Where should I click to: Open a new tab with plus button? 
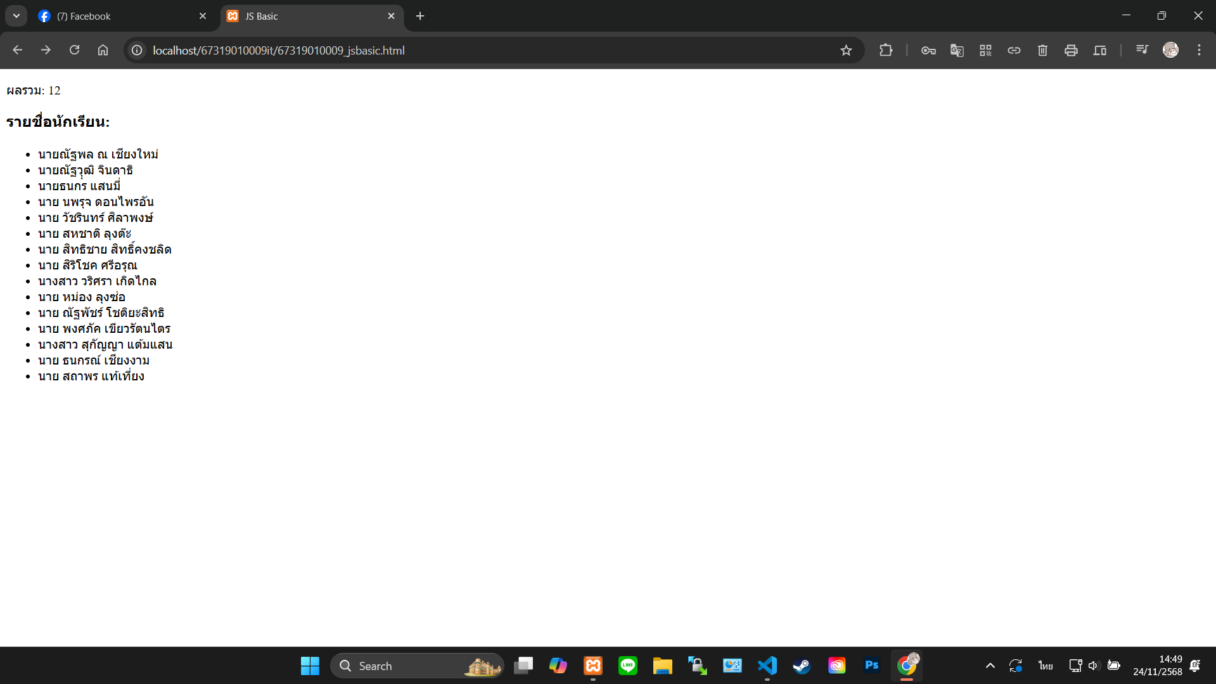(419, 16)
